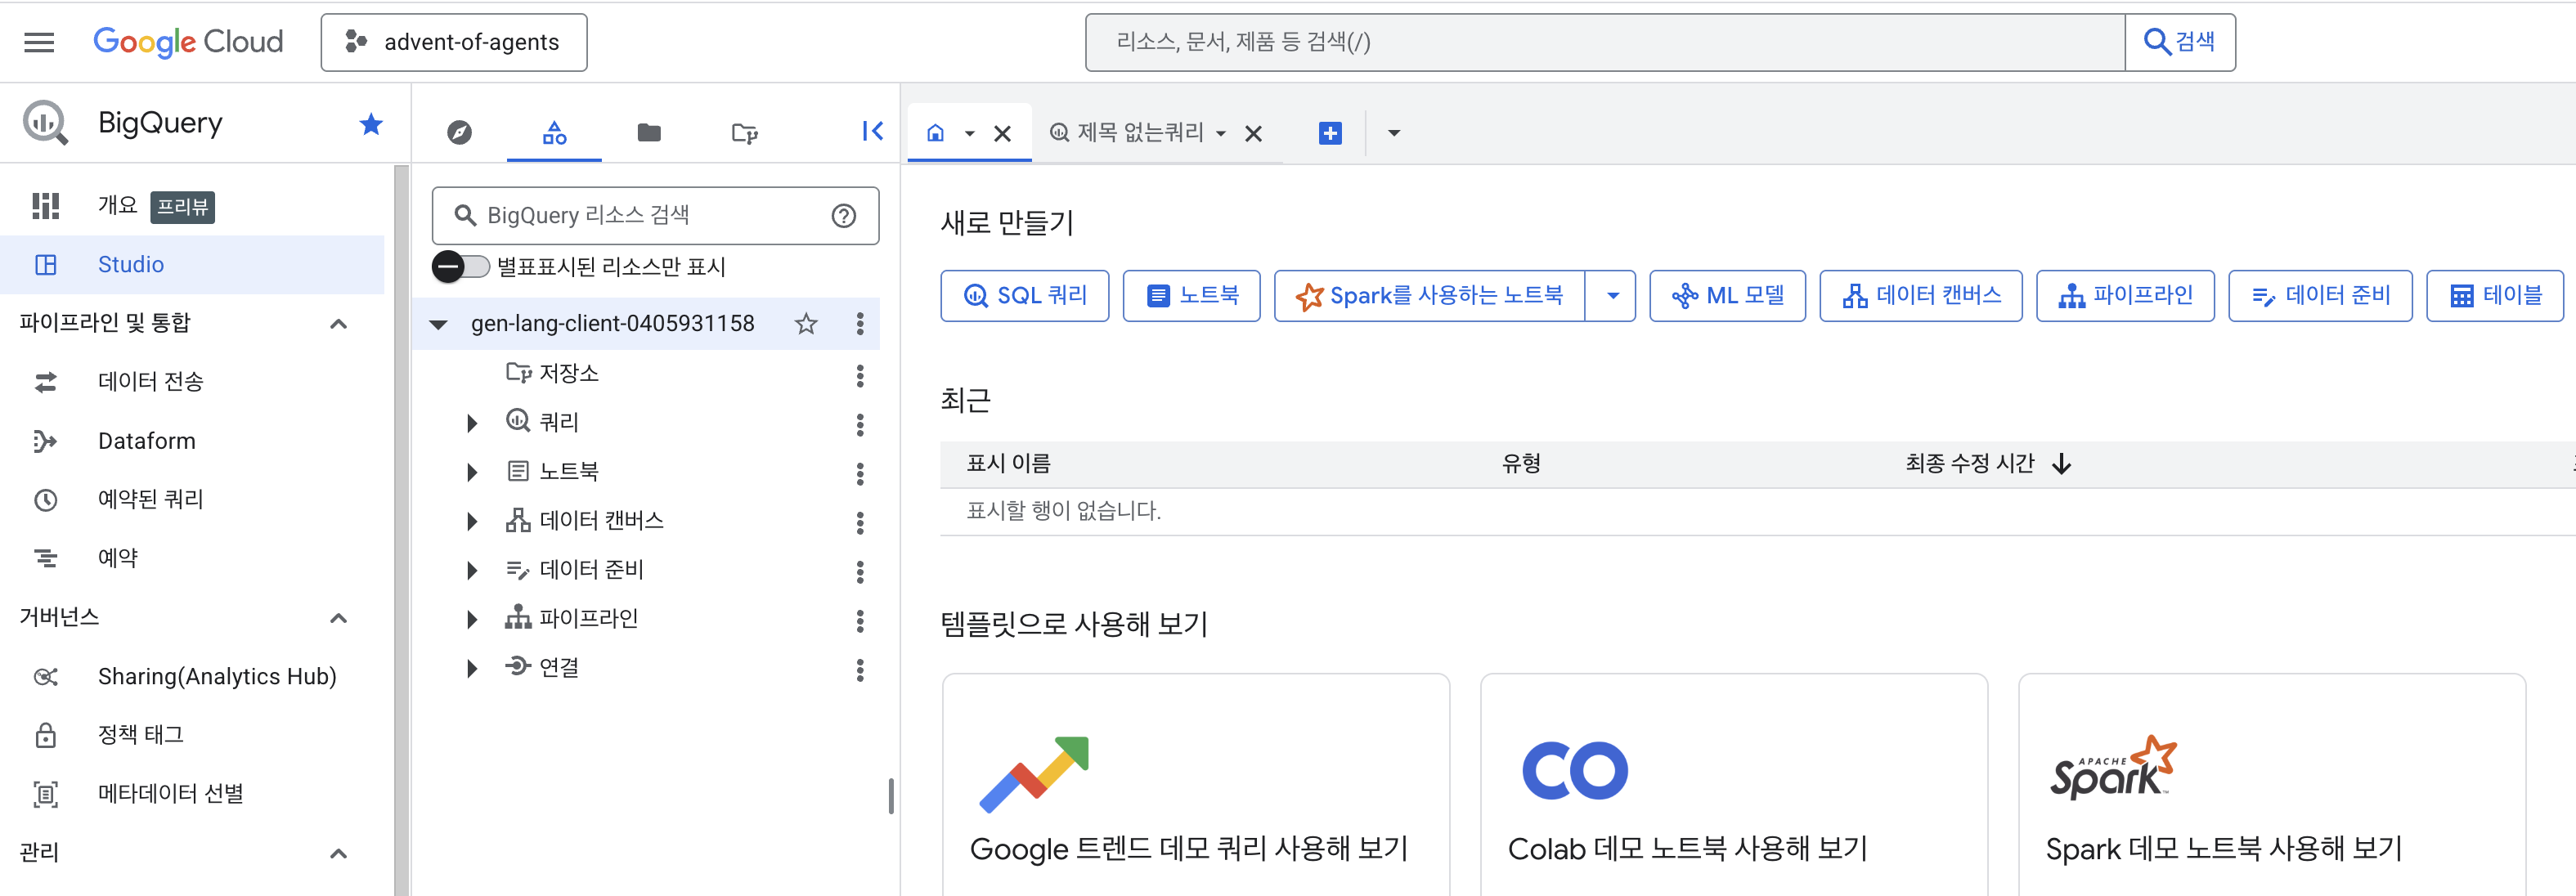Screen dimensions: 2576x896
Task: Open the help icon in the BigQuery resource search
Action: (x=843, y=215)
